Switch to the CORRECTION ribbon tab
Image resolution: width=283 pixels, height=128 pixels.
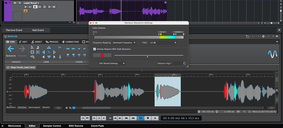[70, 42]
